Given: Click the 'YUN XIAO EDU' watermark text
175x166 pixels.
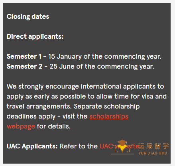Looking at the screenshot, I should [x=153, y=153].
